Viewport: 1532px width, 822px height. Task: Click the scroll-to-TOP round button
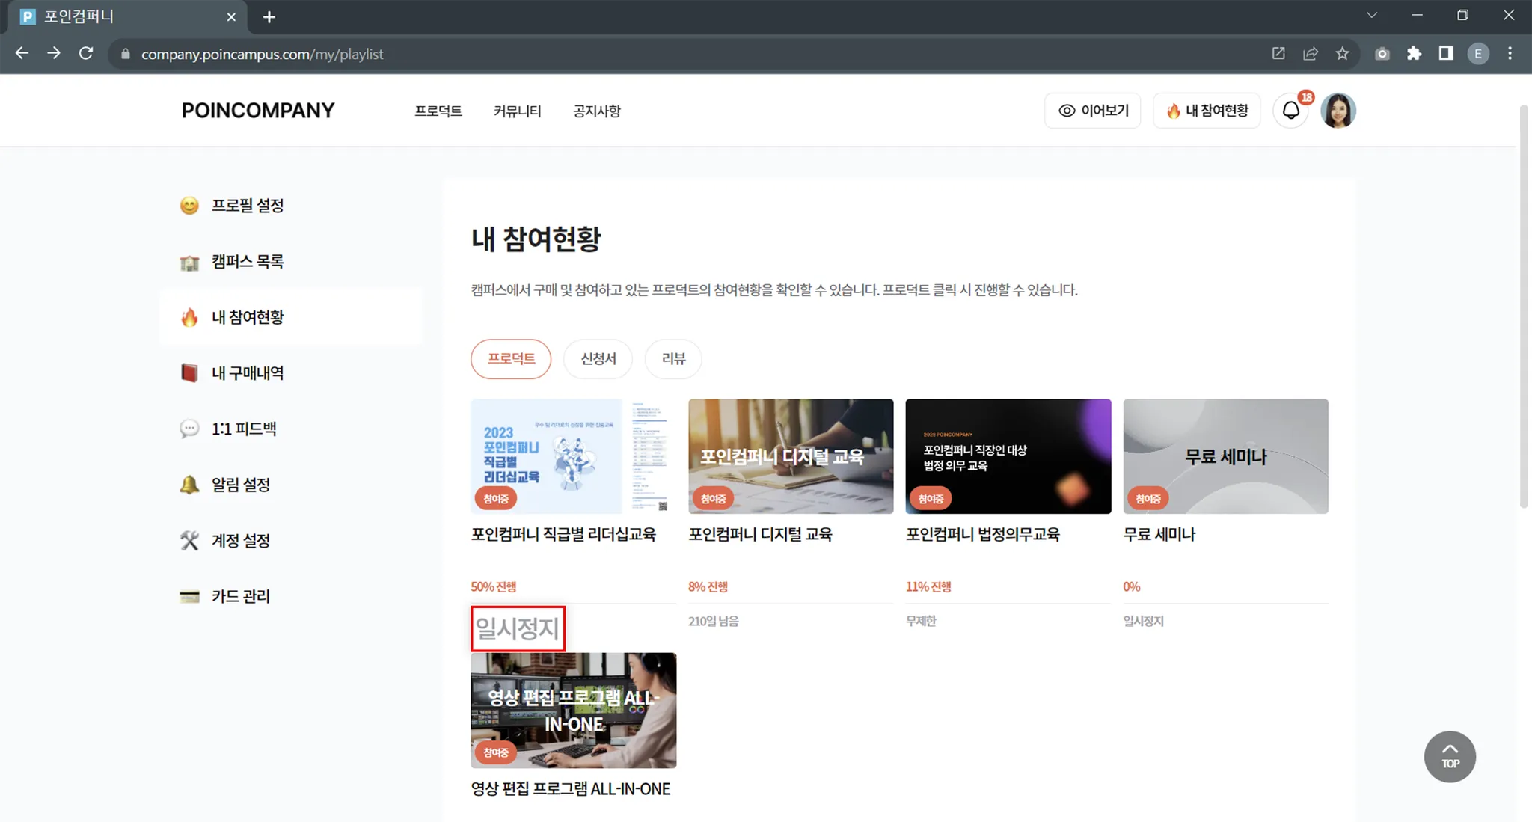pos(1449,756)
